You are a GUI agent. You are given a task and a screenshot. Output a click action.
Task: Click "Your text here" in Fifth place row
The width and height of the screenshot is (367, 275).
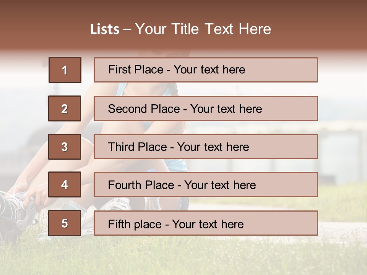click(208, 224)
